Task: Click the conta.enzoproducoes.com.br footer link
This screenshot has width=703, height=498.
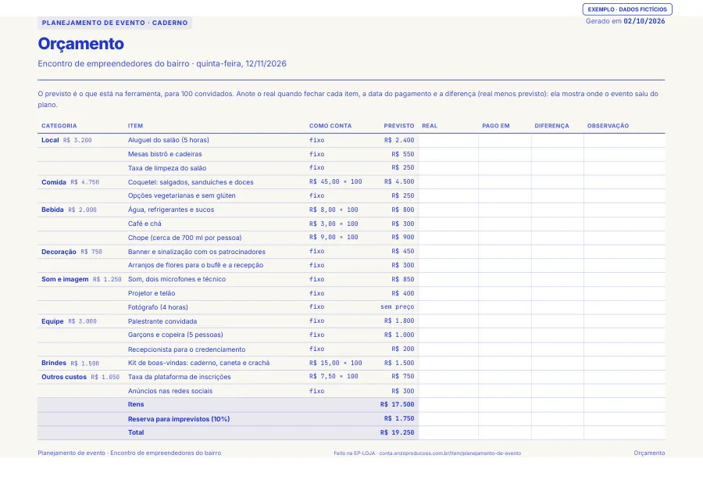Action: tap(450, 453)
